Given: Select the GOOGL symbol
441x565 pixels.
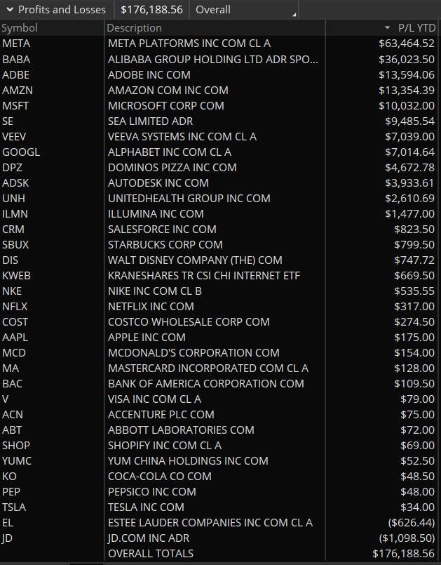Looking at the screenshot, I should pos(21,152).
